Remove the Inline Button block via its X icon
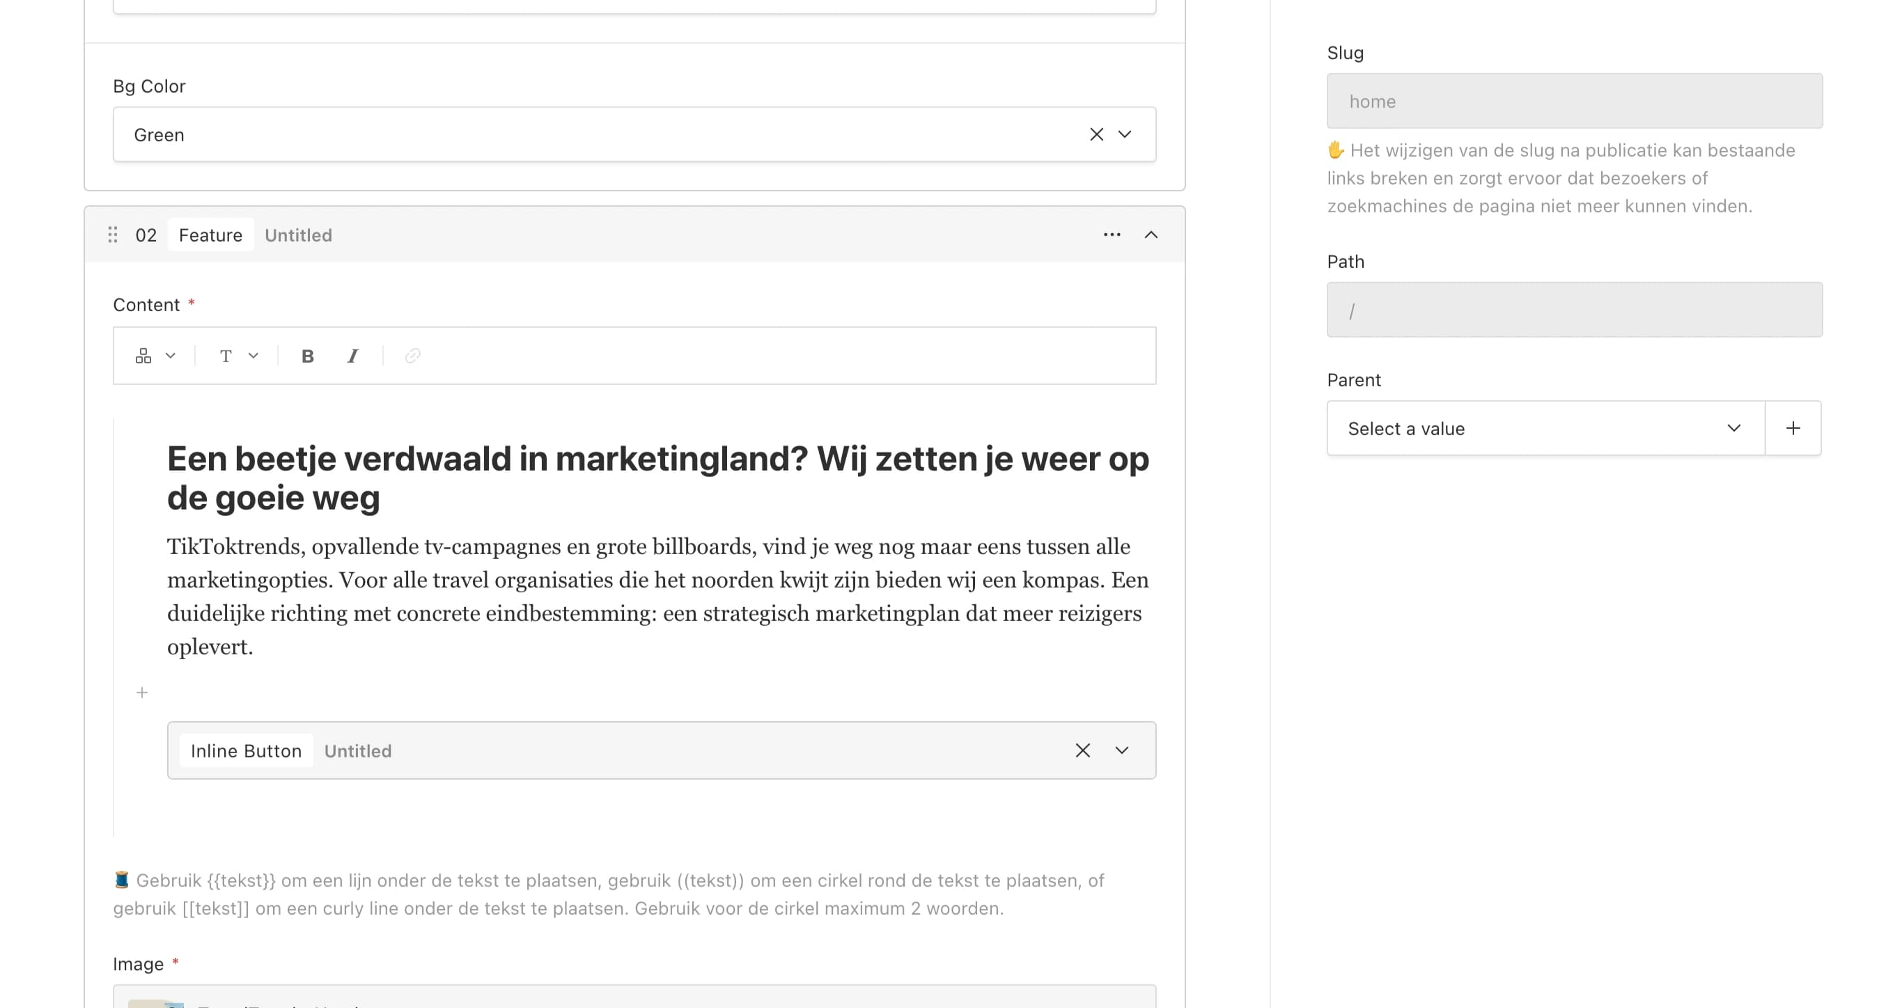This screenshot has width=1902, height=1008. [x=1083, y=750]
